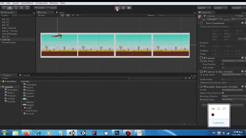Screen dimensions: 246x138
Task: Switch to the Game tab
Action: click(x=61, y=12)
